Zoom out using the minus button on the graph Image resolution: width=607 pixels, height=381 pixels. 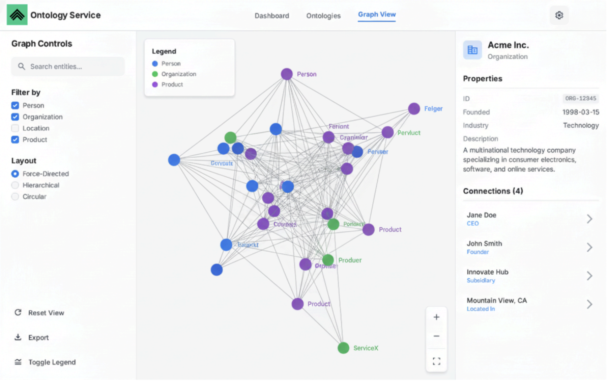pyautogui.click(x=436, y=336)
